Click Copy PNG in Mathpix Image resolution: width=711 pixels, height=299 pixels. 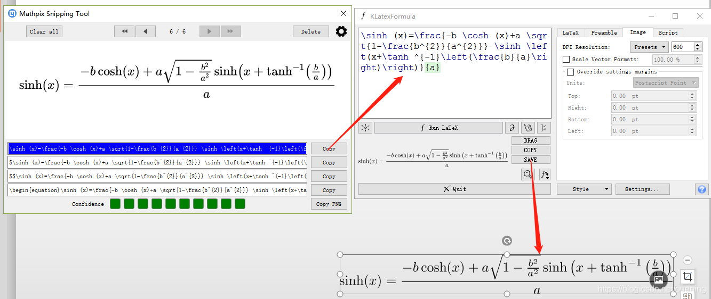click(329, 204)
